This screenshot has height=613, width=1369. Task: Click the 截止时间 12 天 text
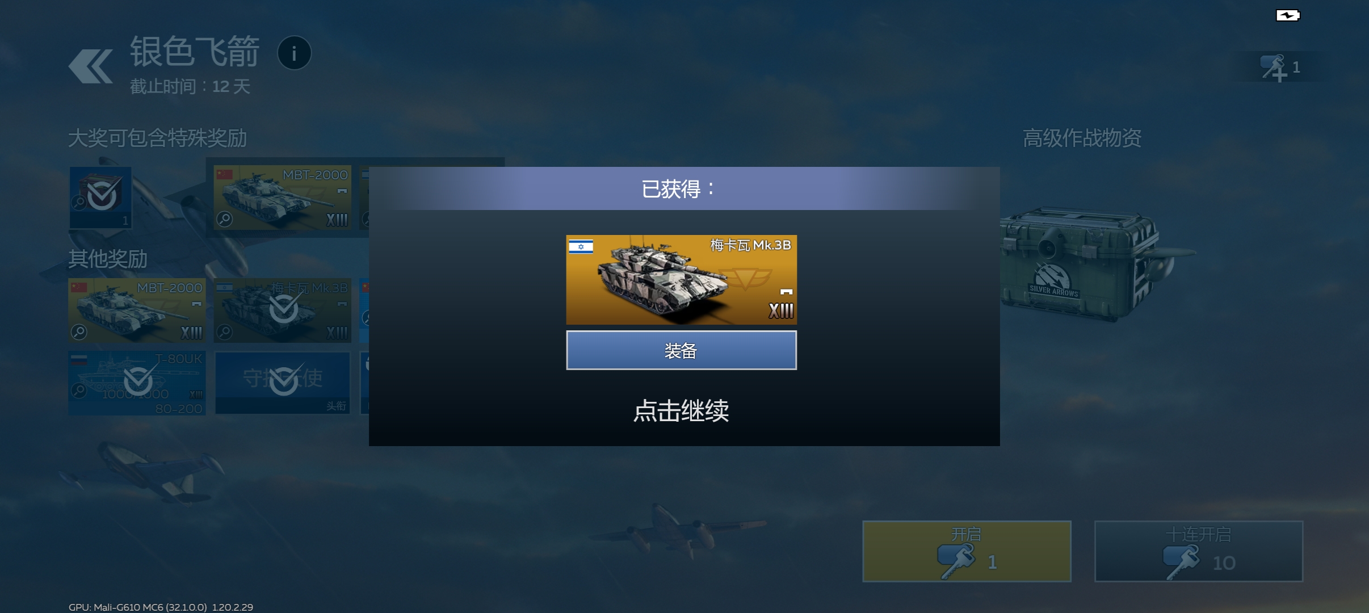coord(190,87)
